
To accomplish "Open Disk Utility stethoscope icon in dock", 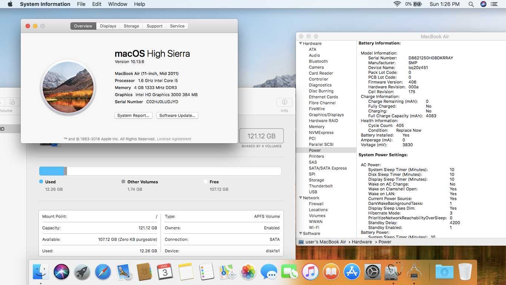I will [x=393, y=271].
